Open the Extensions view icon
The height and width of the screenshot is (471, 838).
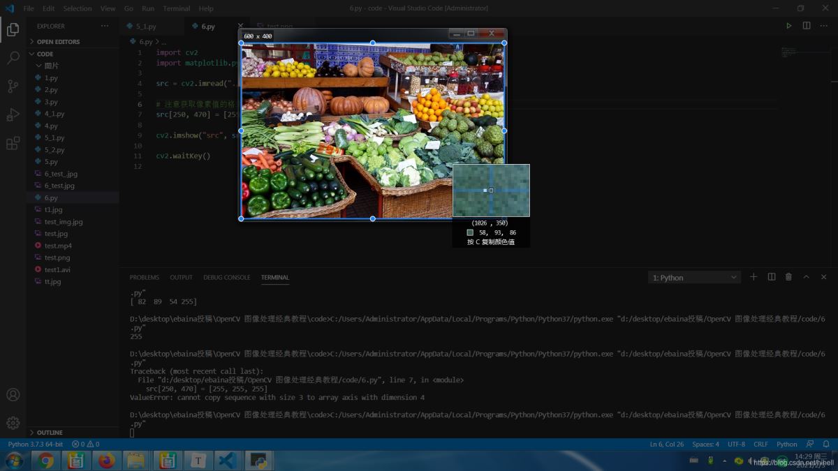(13, 144)
